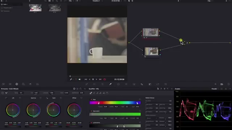Reset the Gain color wheel
Screen dimensions: 232x130
point(61,98)
